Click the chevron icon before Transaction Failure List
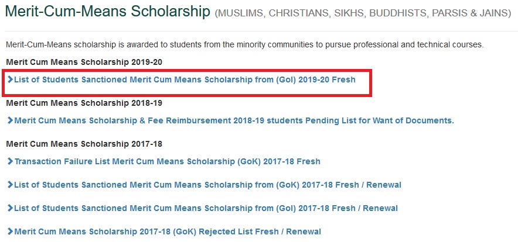Image resolution: width=518 pixels, height=242 pixels. [10, 161]
